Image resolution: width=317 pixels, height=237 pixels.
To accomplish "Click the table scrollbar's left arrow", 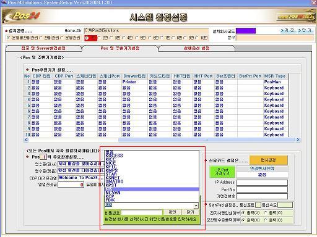I will pos(26,140).
